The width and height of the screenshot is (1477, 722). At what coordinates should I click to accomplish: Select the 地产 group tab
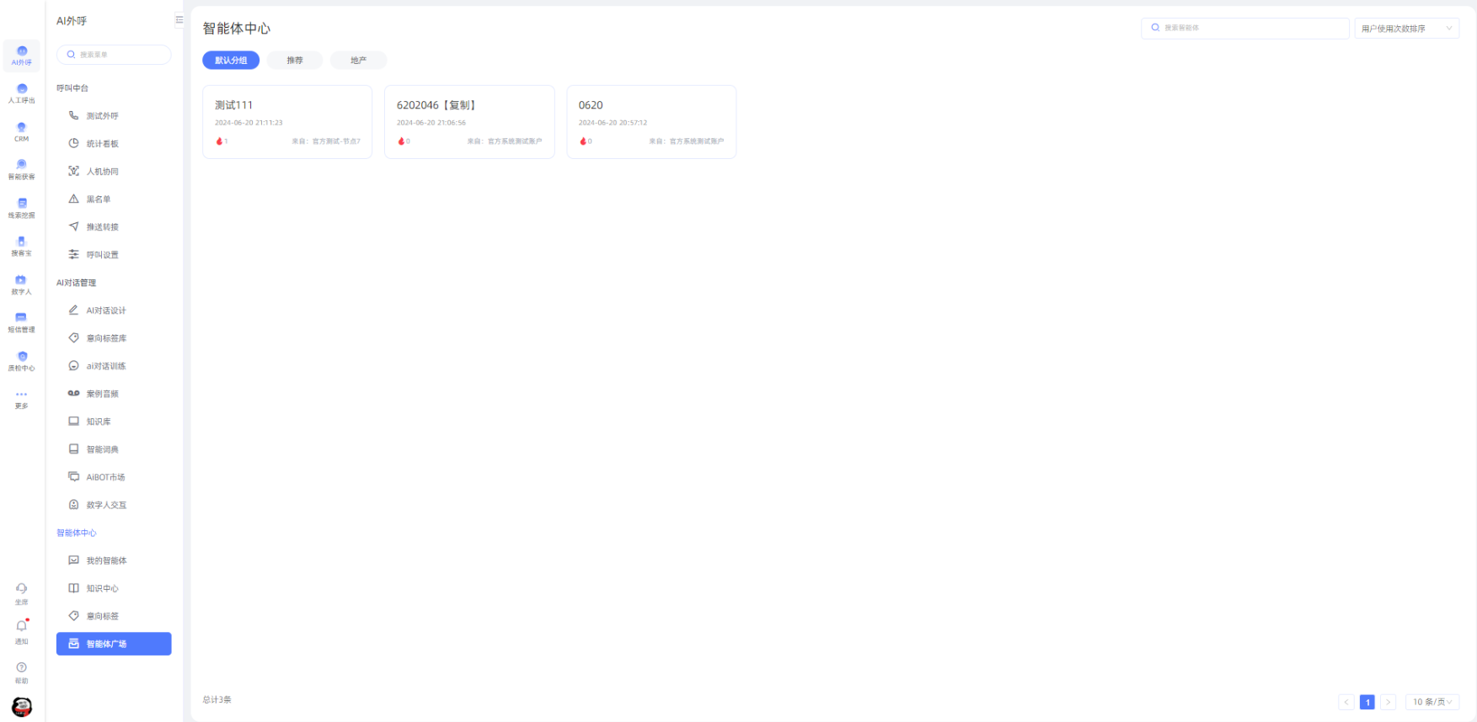(358, 61)
